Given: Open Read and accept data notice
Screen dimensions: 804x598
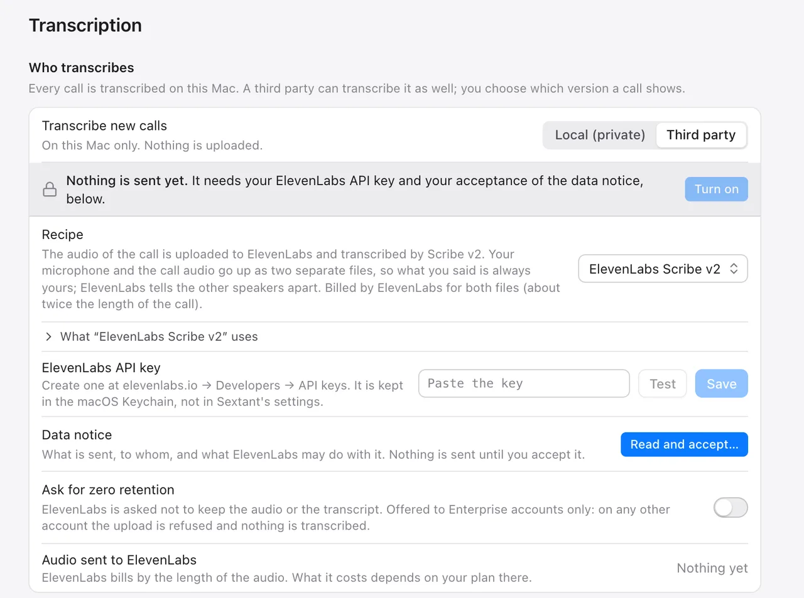Looking at the screenshot, I should coord(684,444).
